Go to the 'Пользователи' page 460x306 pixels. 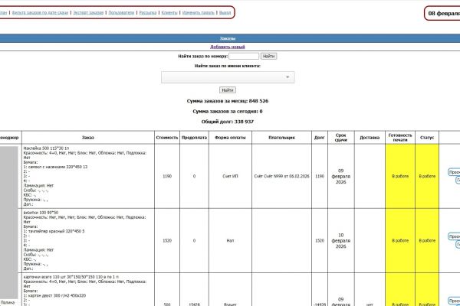(x=121, y=12)
